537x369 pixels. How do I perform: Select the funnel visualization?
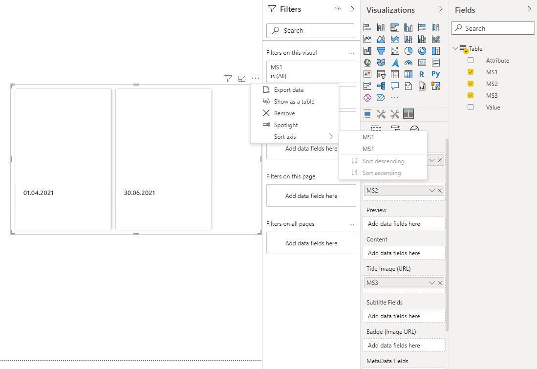[381, 51]
